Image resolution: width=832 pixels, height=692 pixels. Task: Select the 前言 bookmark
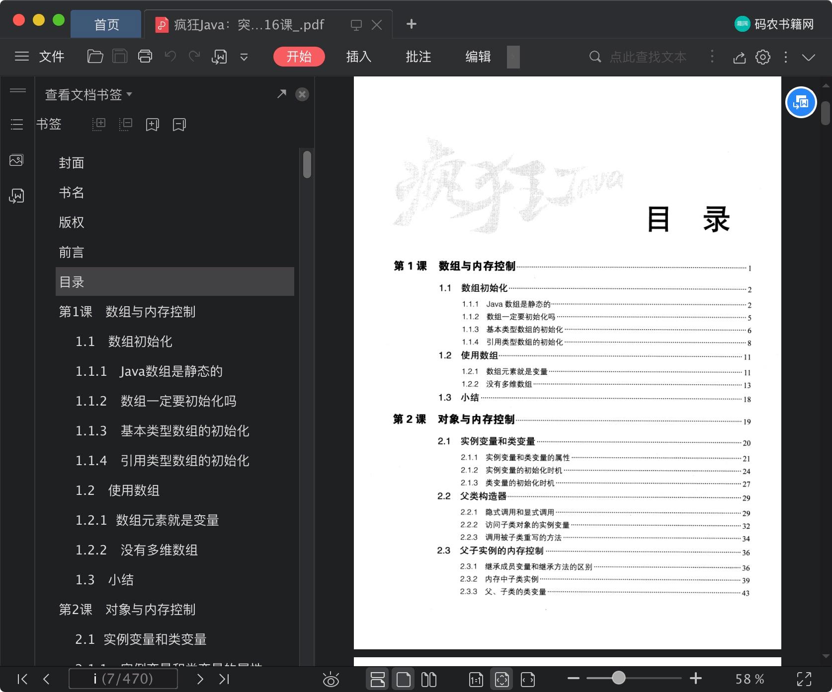72,252
